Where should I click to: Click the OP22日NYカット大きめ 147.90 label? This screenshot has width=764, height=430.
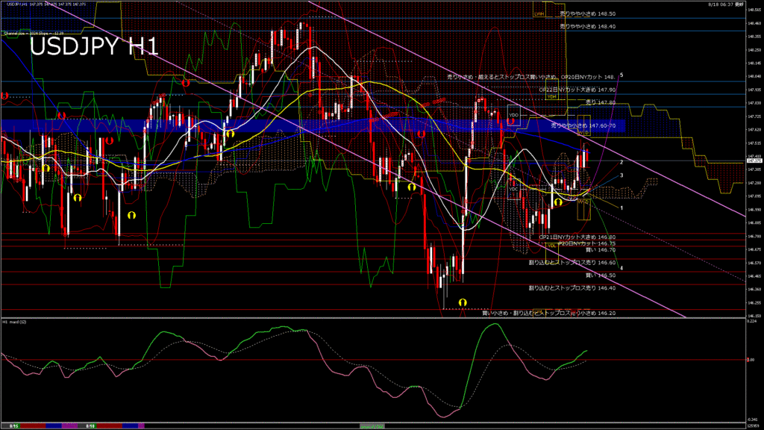577,89
